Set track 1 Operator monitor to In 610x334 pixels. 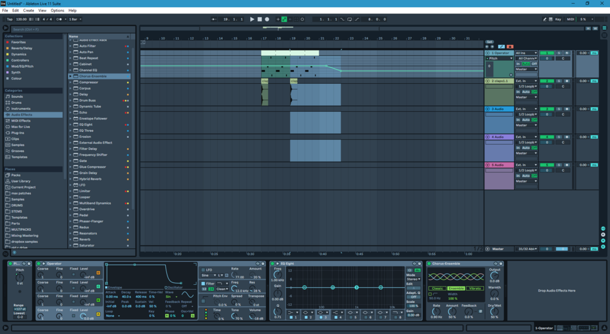tap(518, 64)
